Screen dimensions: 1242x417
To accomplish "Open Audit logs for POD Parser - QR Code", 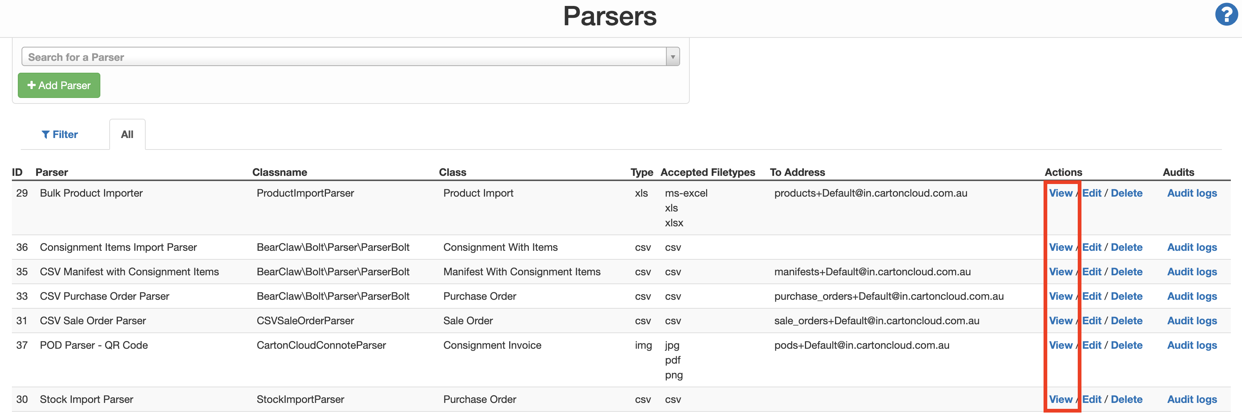I will pos(1192,345).
